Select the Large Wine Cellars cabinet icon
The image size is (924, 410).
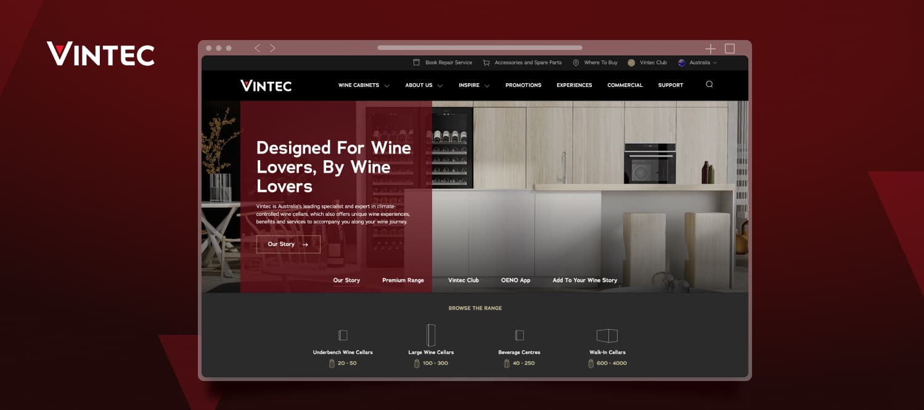(x=431, y=334)
